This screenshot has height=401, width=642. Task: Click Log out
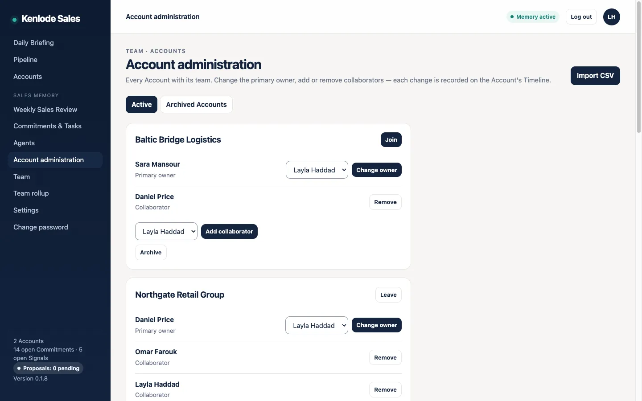point(581,17)
